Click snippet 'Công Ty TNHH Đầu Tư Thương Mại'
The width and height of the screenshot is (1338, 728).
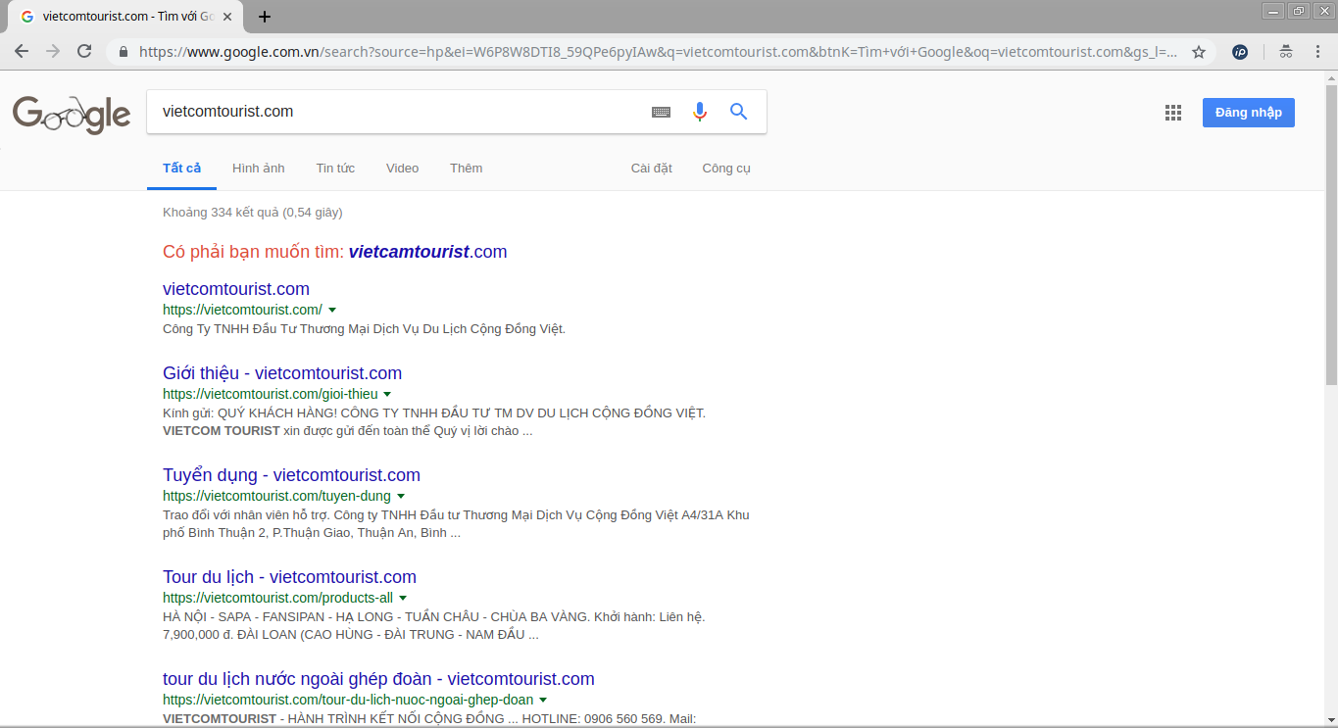pyautogui.click(x=364, y=329)
